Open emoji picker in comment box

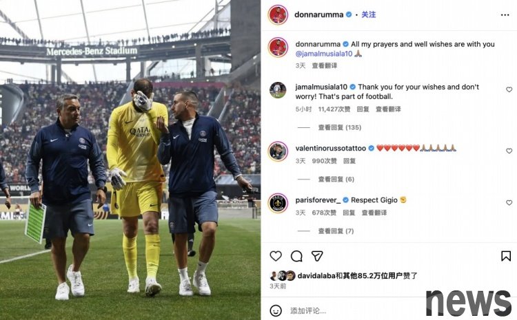276,310
